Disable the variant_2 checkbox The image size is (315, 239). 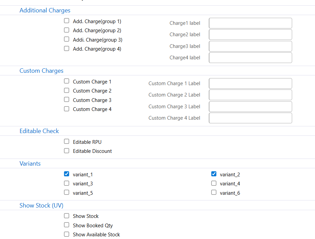pyautogui.click(x=213, y=174)
